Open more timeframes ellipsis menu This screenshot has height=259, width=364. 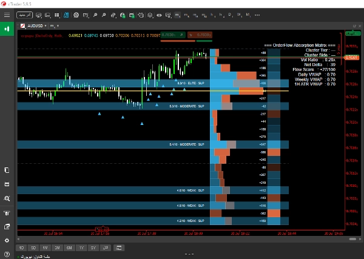pyautogui.click(x=257, y=15)
